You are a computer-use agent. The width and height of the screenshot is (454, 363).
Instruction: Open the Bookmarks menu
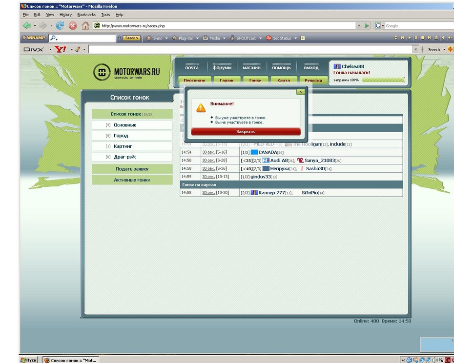coord(86,15)
